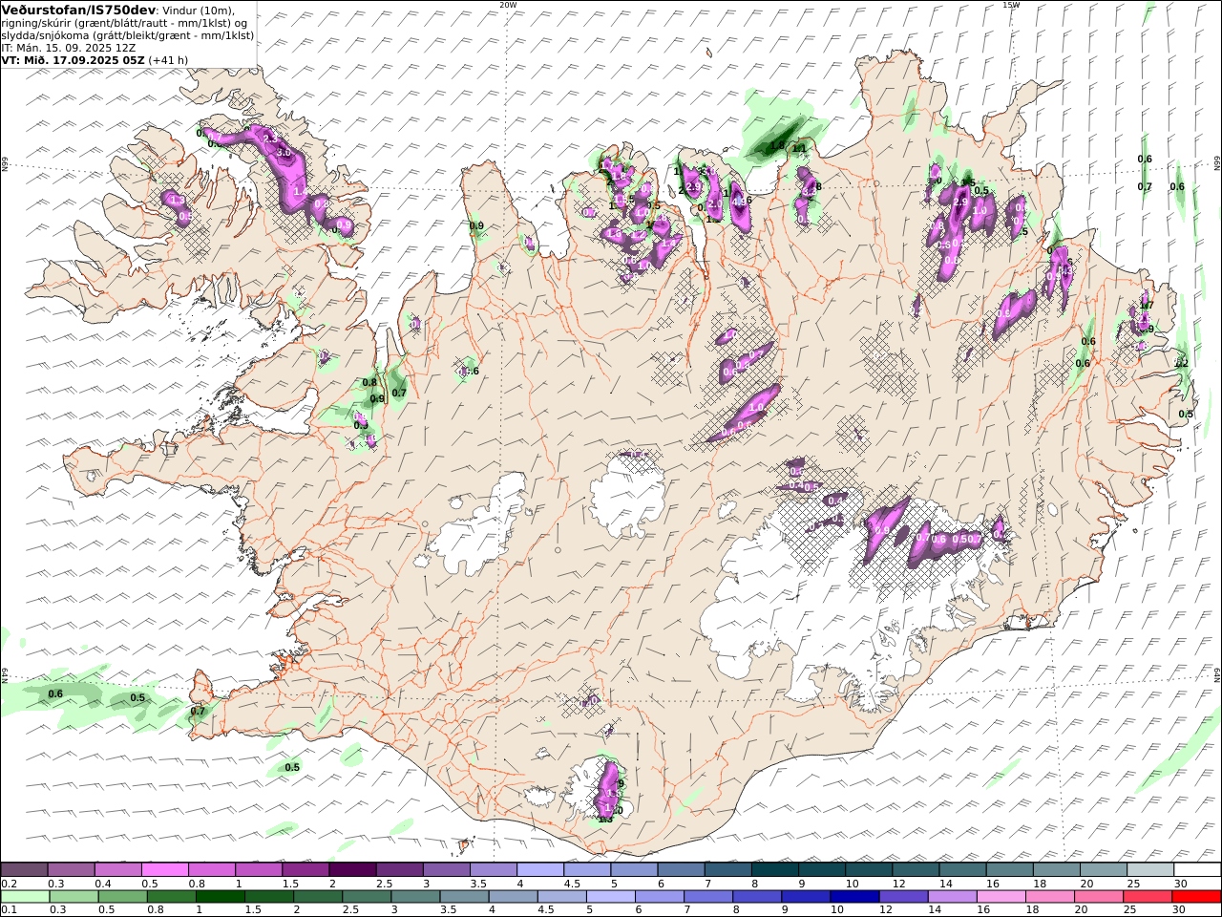Click the lavender 5 swatch in the lower rain scale

(611, 896)
